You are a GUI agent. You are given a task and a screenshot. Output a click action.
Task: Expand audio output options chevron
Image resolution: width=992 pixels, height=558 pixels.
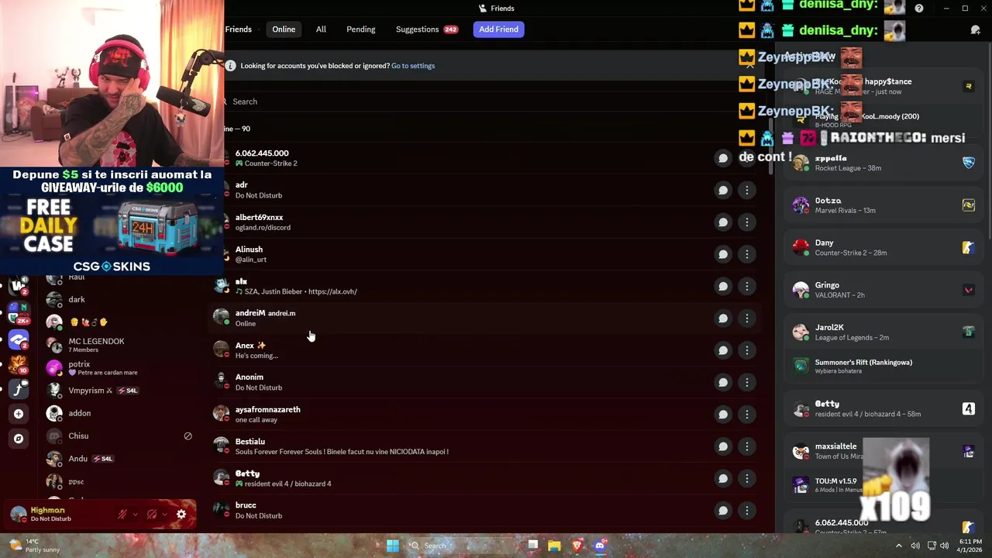pos(164,514)
